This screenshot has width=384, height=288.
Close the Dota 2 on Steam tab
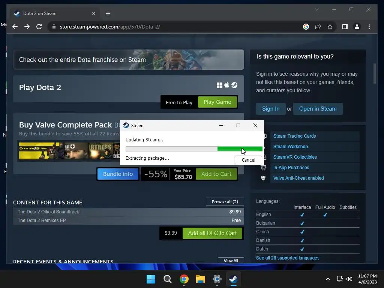[93, 13]
